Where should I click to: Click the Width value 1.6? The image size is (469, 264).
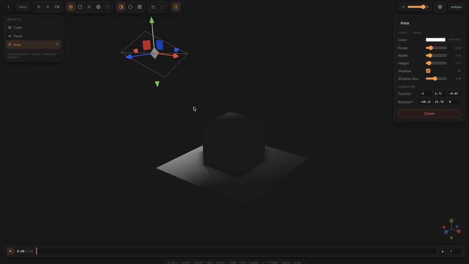[x=458, y=56]
